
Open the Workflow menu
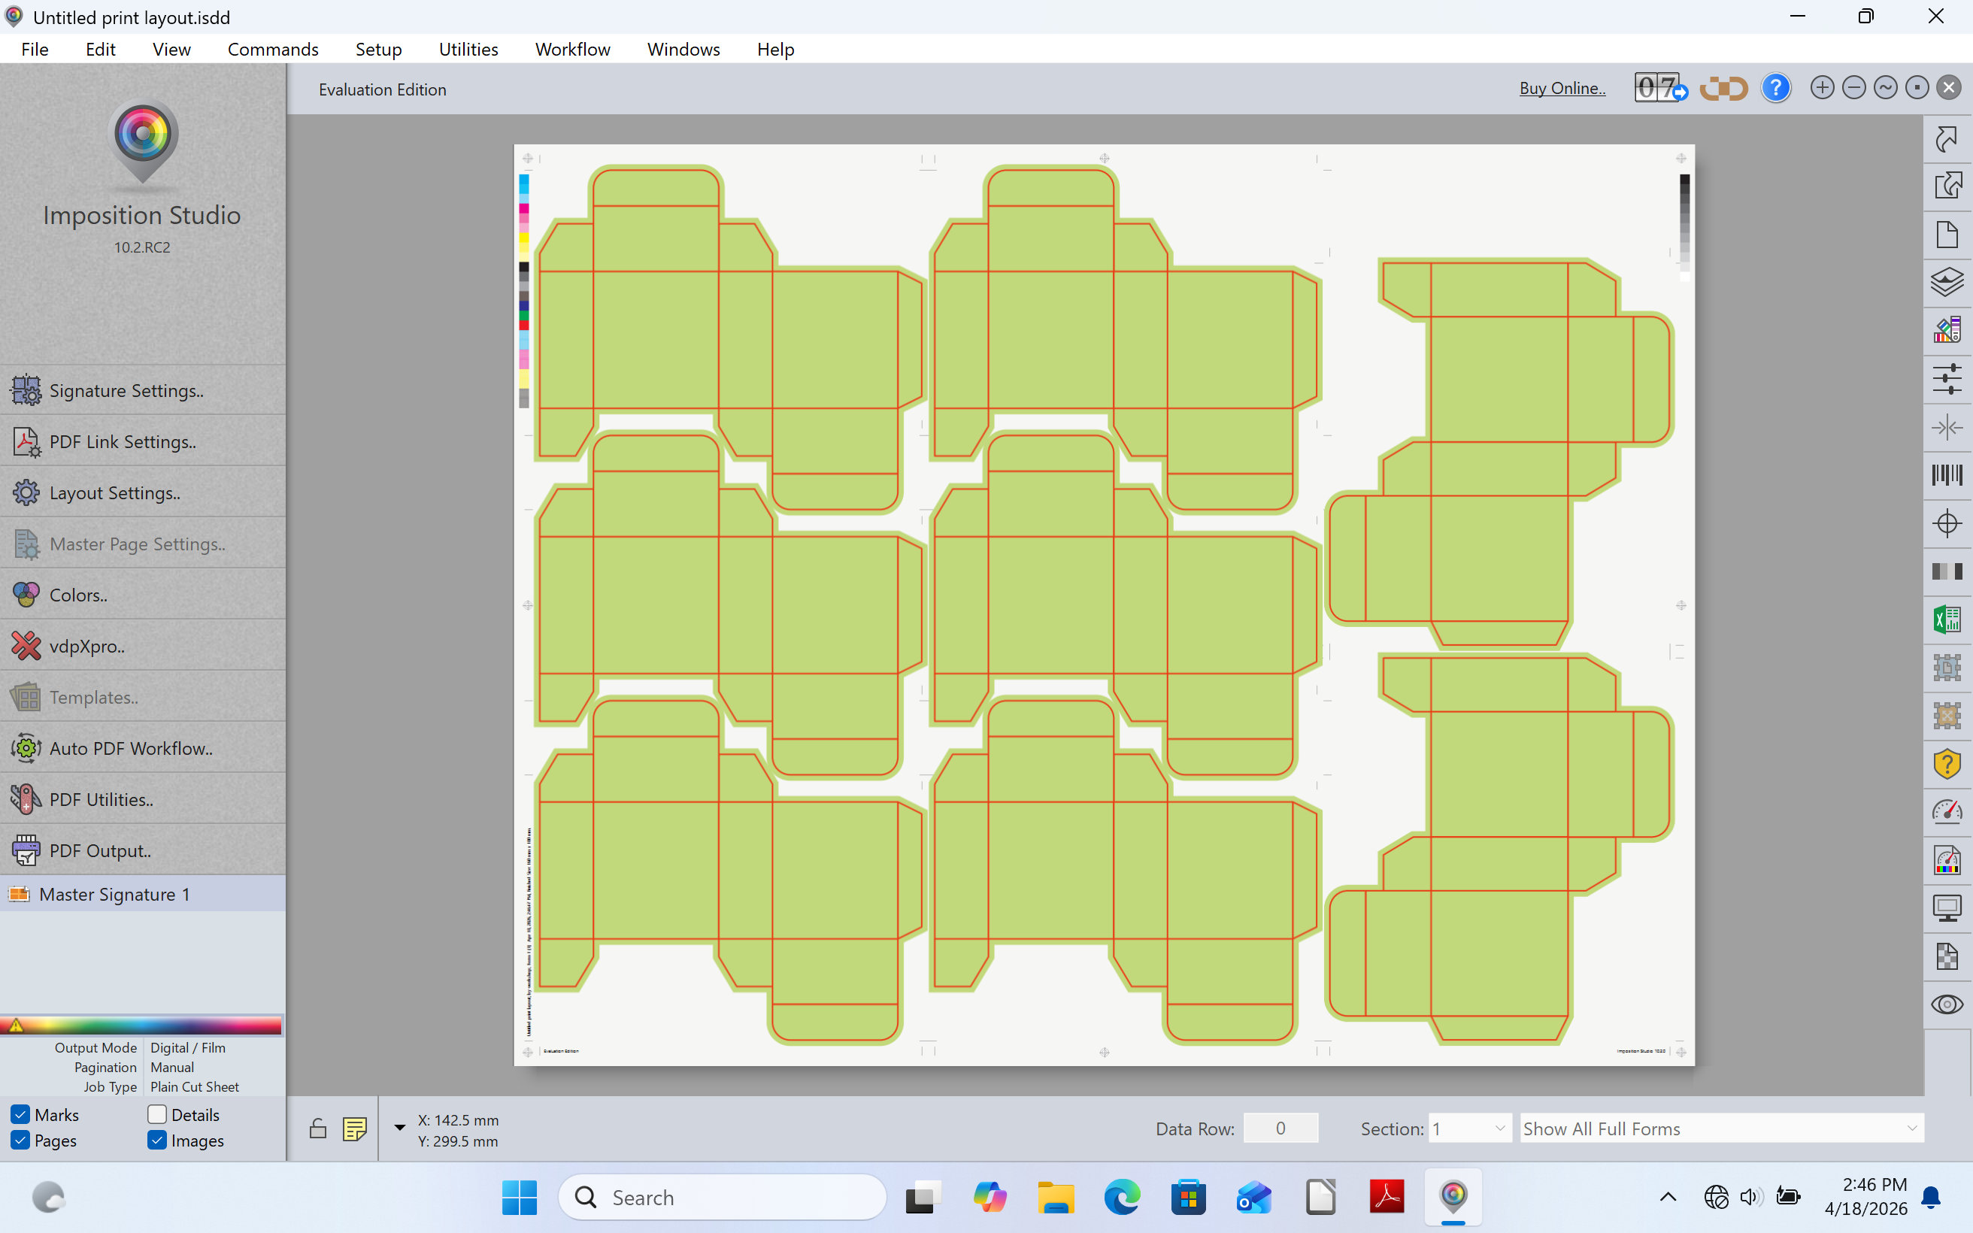(x=572, y=49)
